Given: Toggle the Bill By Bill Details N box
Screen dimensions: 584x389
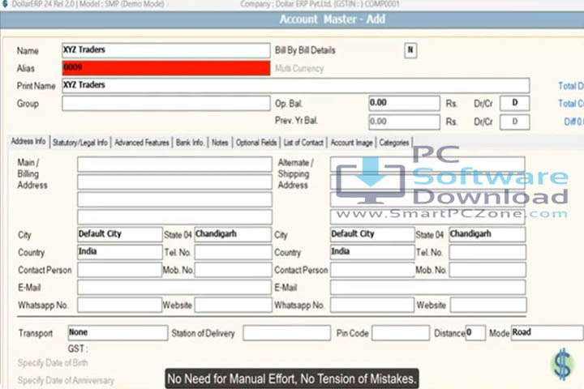Looking at the screenshot, I should [x=410, y=50].
